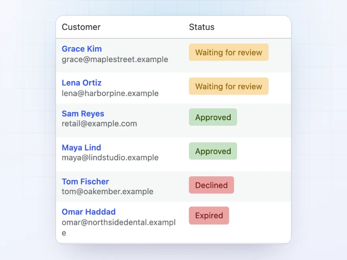Viewport: 347px width, 260px height.
Task: Open Omar Haddad customer link
Action: [88, 212]
